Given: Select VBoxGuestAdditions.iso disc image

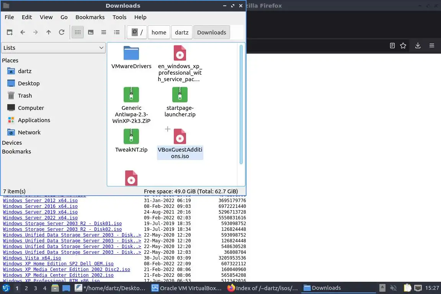Looking at the screenshot, I should click(x=180, y=144).
